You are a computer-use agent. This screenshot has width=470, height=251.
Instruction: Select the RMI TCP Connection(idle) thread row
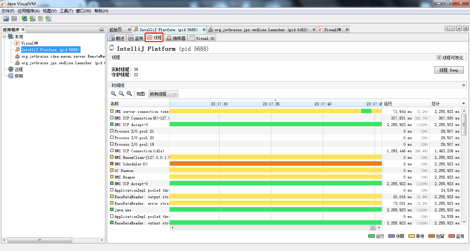pyautogui.click(x=285, y=151)
